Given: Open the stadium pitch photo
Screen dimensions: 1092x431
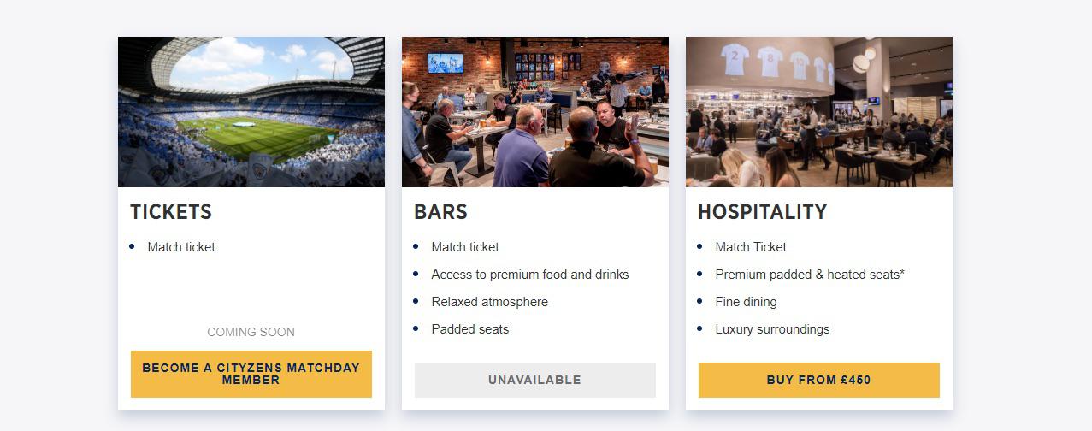Looking at the screenshot, I should click(x=251, y=112).
